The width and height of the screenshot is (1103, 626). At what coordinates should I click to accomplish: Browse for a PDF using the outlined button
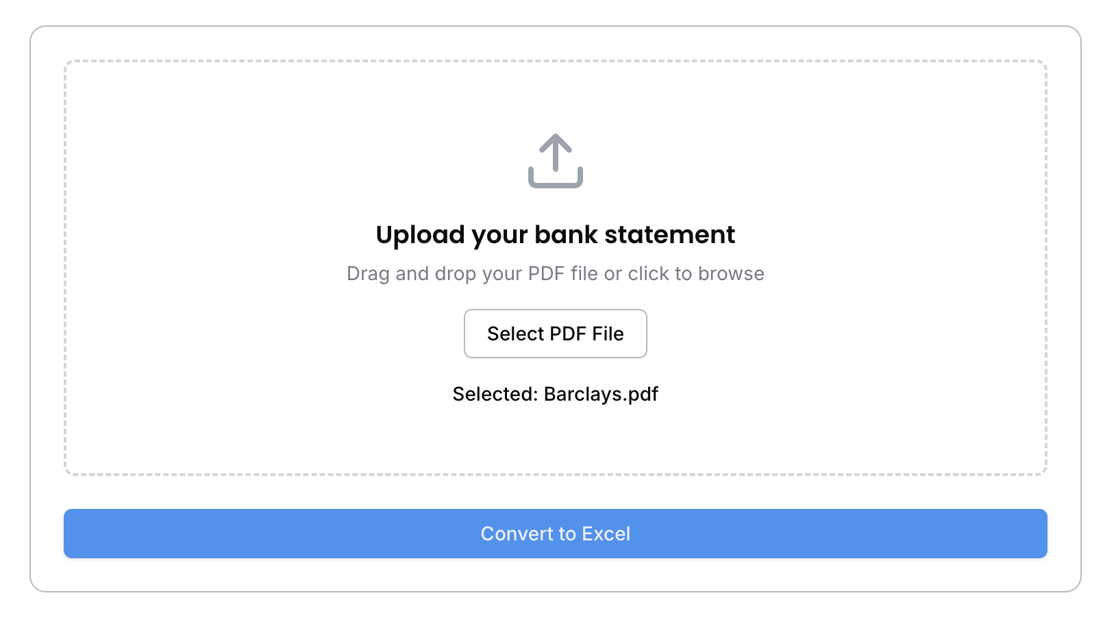tap(556, 334)
